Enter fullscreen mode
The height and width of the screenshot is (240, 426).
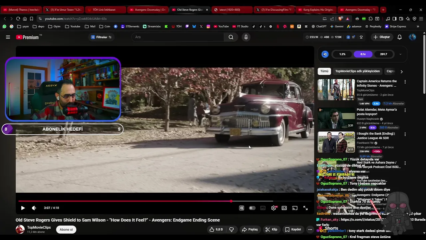point(306,208)
